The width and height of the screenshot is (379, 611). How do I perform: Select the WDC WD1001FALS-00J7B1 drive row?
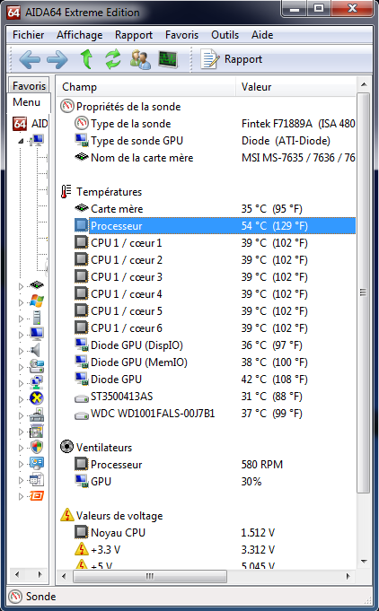[x=215, y=413]
